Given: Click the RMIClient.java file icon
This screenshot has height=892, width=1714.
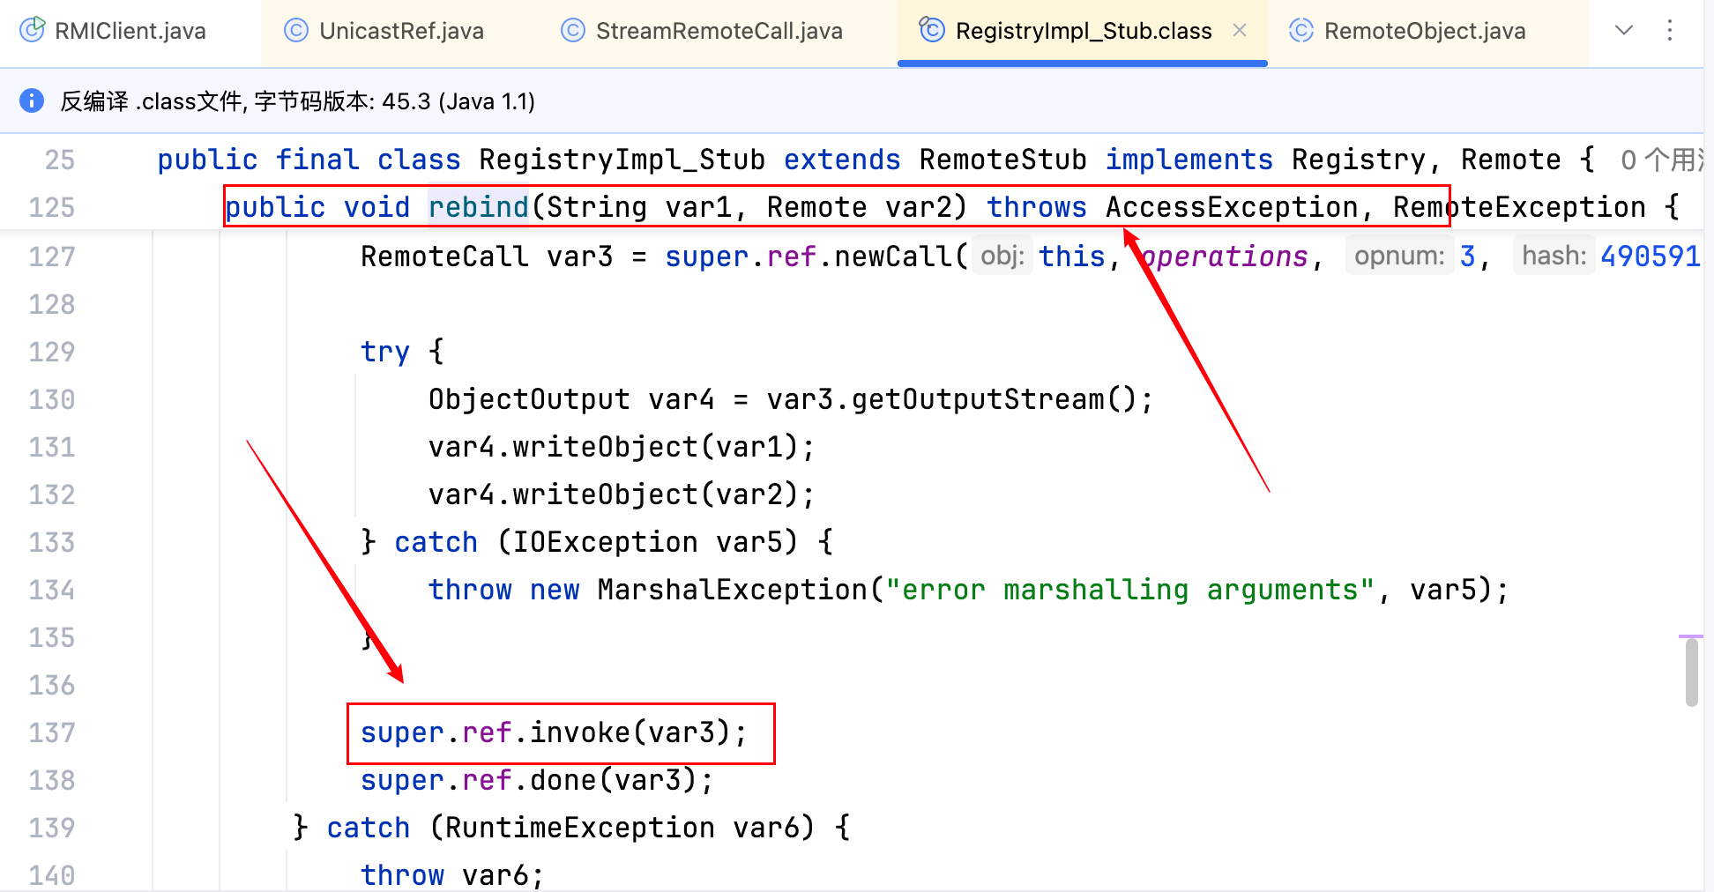Looking at the screenshot, I should point(33,31).
